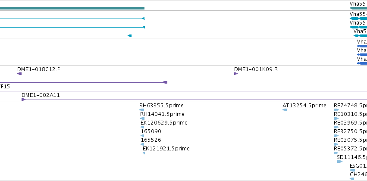The image size is (367, 181).
Task: Select the EST arrow under AT13254.5prime
Action: [285, 110]
